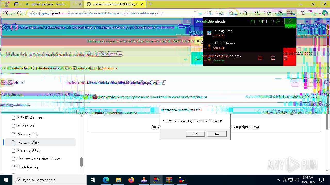Screen dimensions: 330x185
Task: Open File Explorer from taskbar
Action: (x=118, y=180)
